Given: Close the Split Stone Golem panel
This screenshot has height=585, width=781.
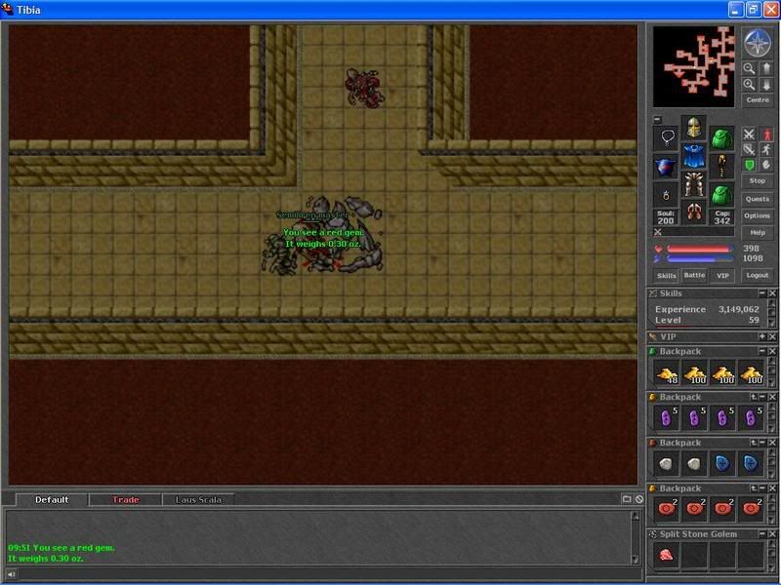Looking at the screenshot, I should (x=772, y=533).
